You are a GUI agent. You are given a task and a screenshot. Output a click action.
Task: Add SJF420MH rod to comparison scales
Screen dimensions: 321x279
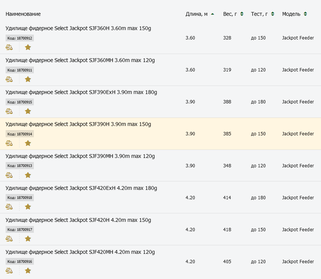(9, 271)
